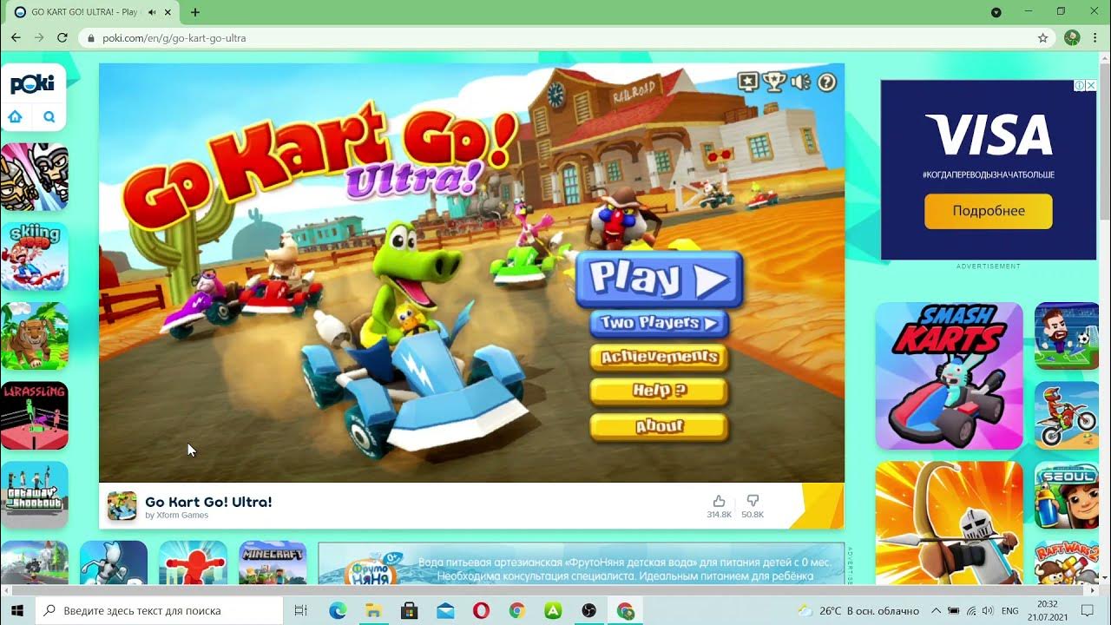Open Chrome tab search dropdown
This screenshot has width=1111, height=625.
tap(996, 12)
